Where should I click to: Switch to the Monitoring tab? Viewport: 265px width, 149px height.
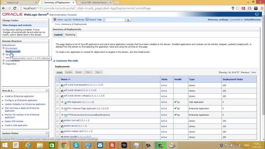tap(70, 35)
